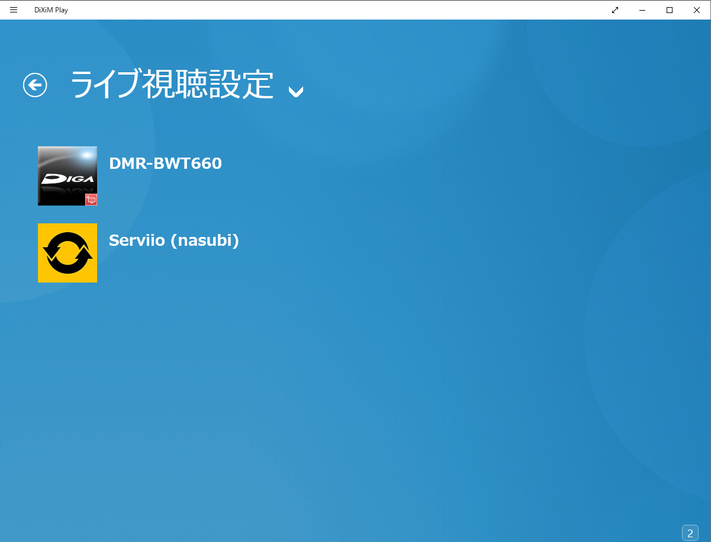Click the red live TV badge on DIGA

(x=91, y=200)
